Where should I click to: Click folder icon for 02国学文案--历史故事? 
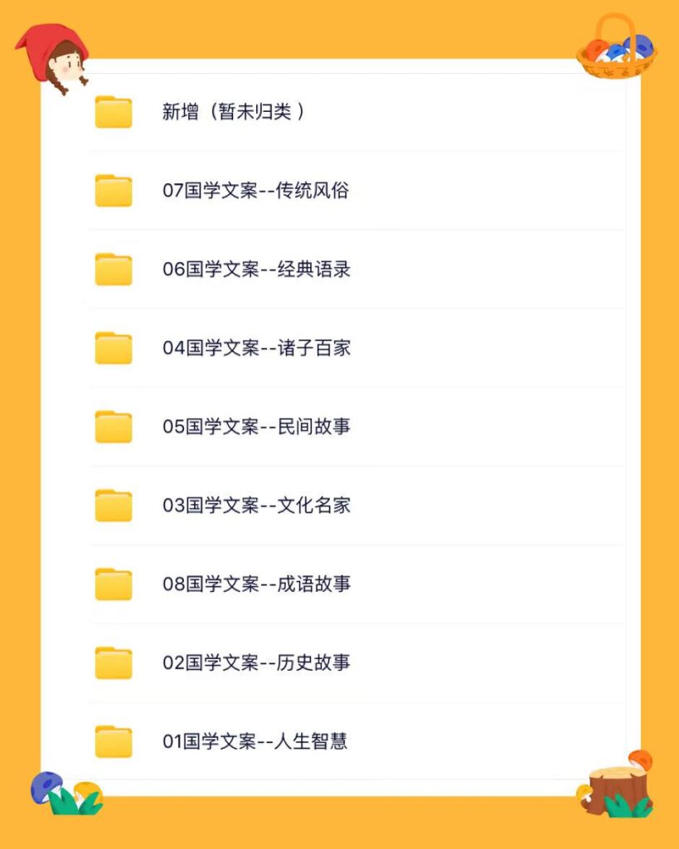114,663
